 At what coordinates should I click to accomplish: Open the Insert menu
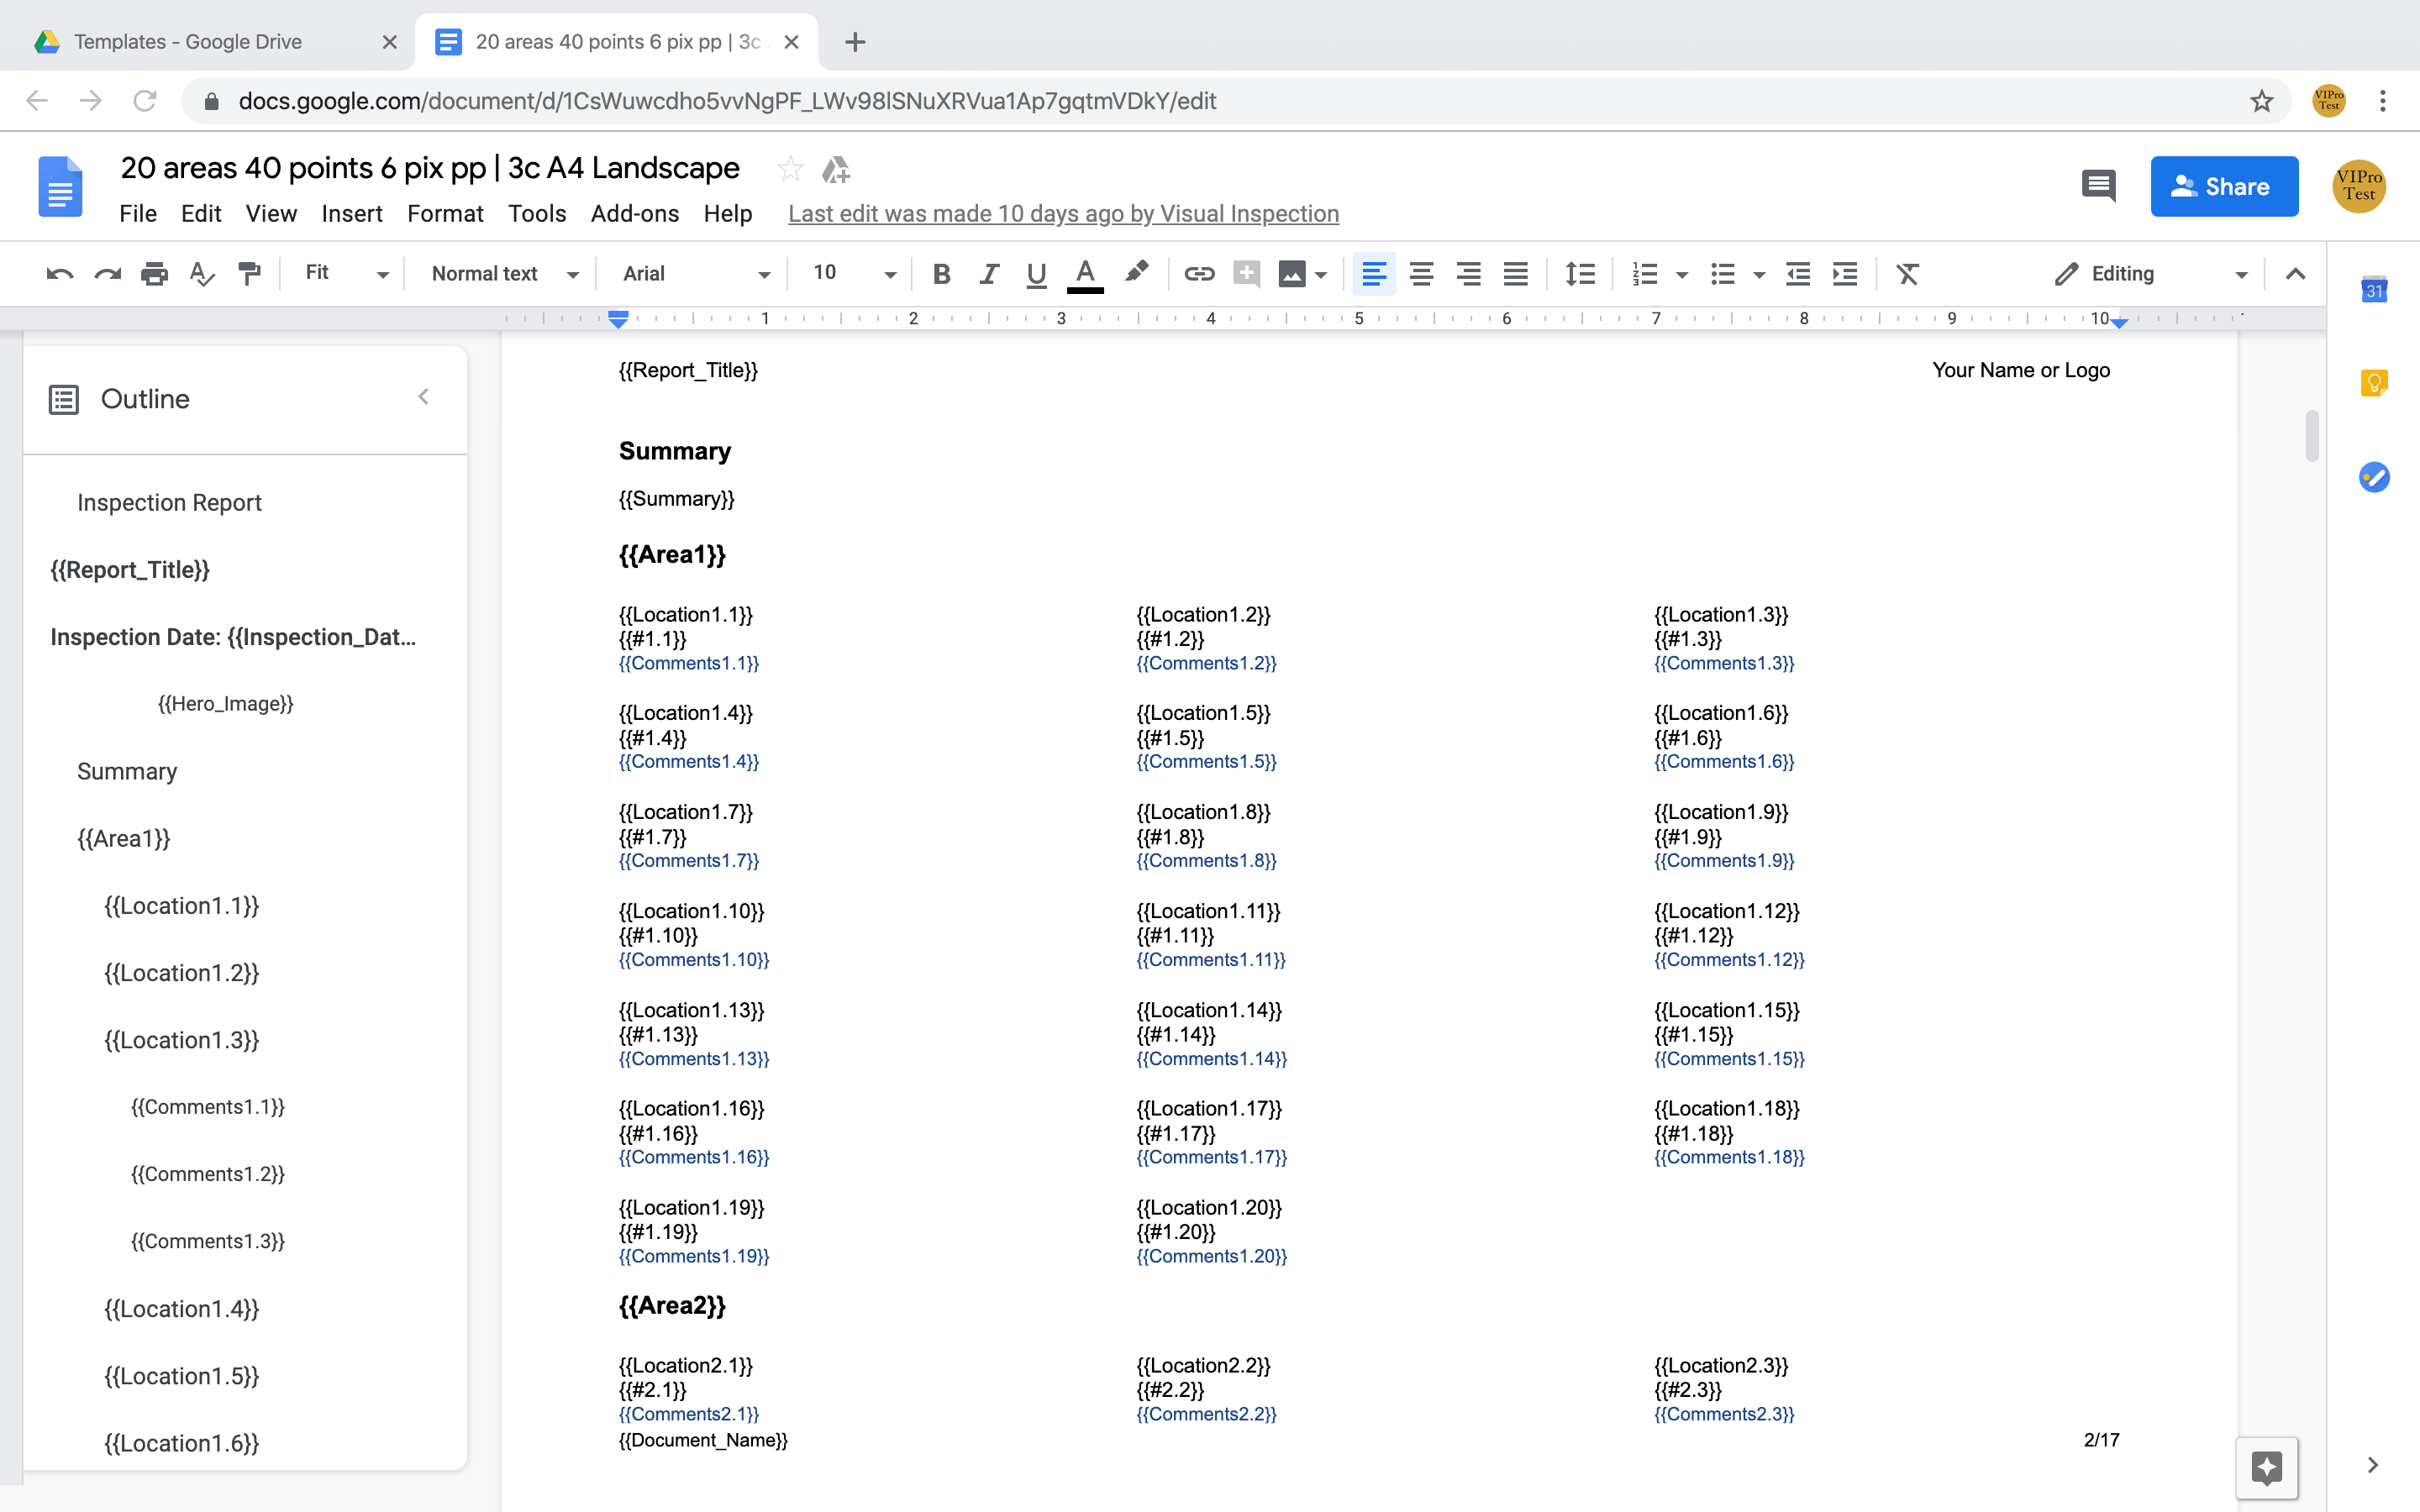click(352, 214)
